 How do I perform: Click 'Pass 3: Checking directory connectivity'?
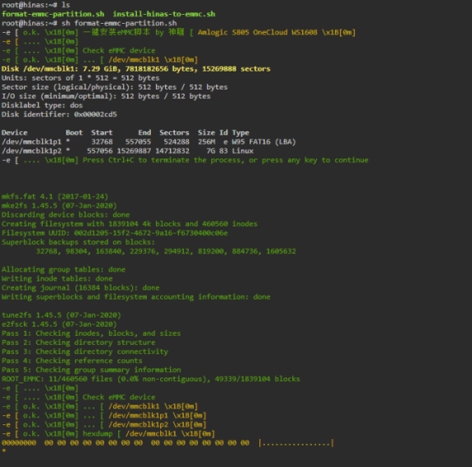[85, 351]
